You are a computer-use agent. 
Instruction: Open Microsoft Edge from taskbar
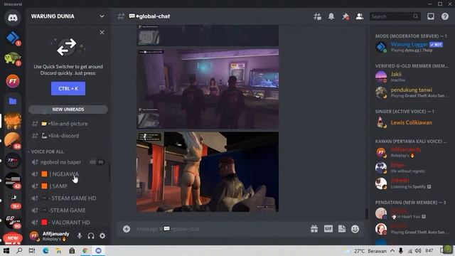45,251
